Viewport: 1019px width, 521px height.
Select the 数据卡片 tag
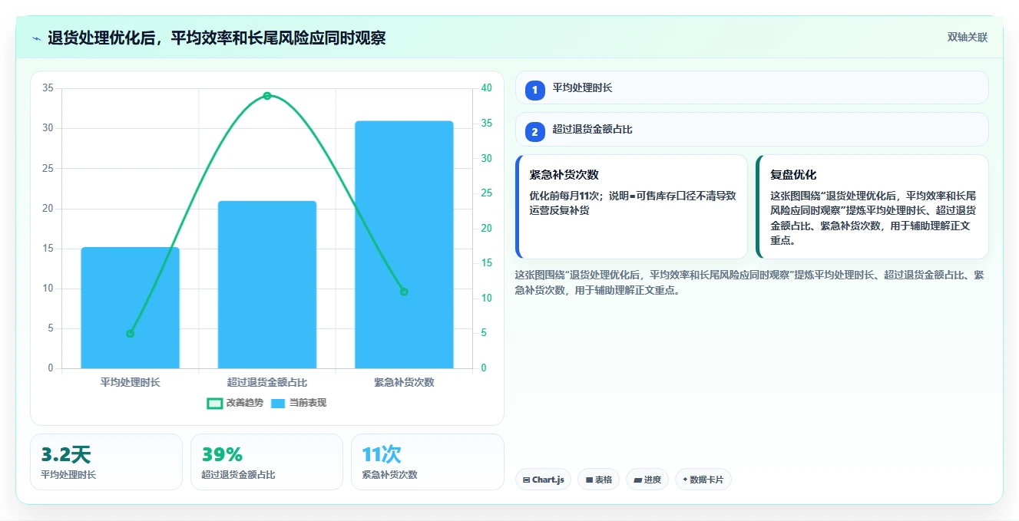click(x=703, y=480)
